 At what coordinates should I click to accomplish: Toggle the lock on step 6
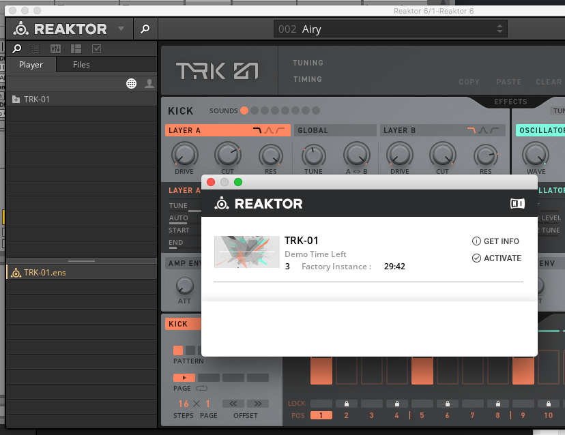coord(448,404)
